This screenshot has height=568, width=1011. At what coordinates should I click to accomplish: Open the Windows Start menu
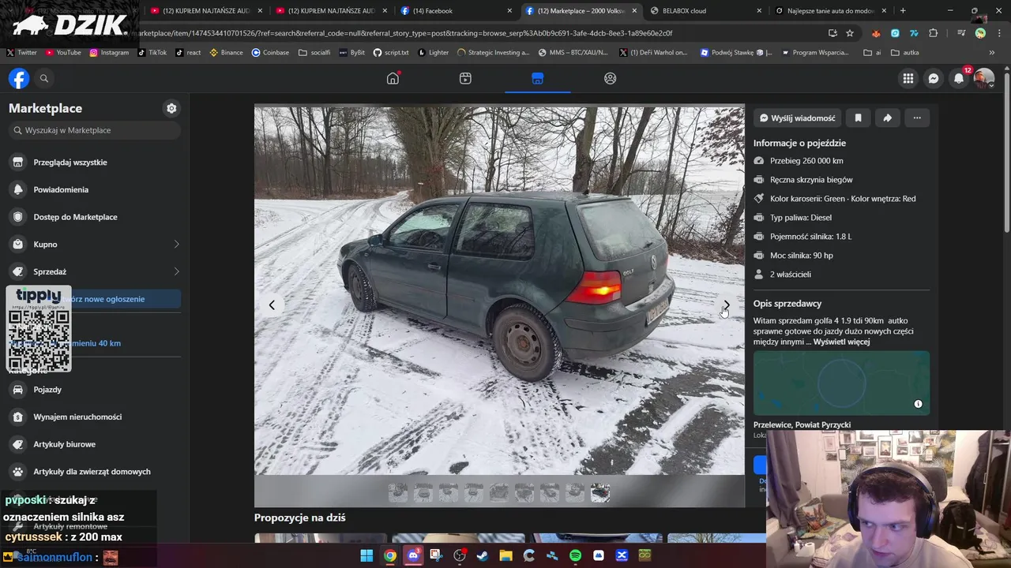(x=366, y=555)
